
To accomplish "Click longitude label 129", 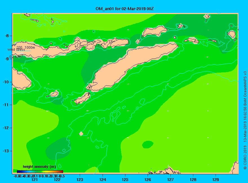I will tap(216, 180).
